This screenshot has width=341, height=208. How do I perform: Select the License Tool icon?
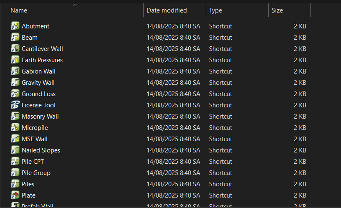pos(15,105)
